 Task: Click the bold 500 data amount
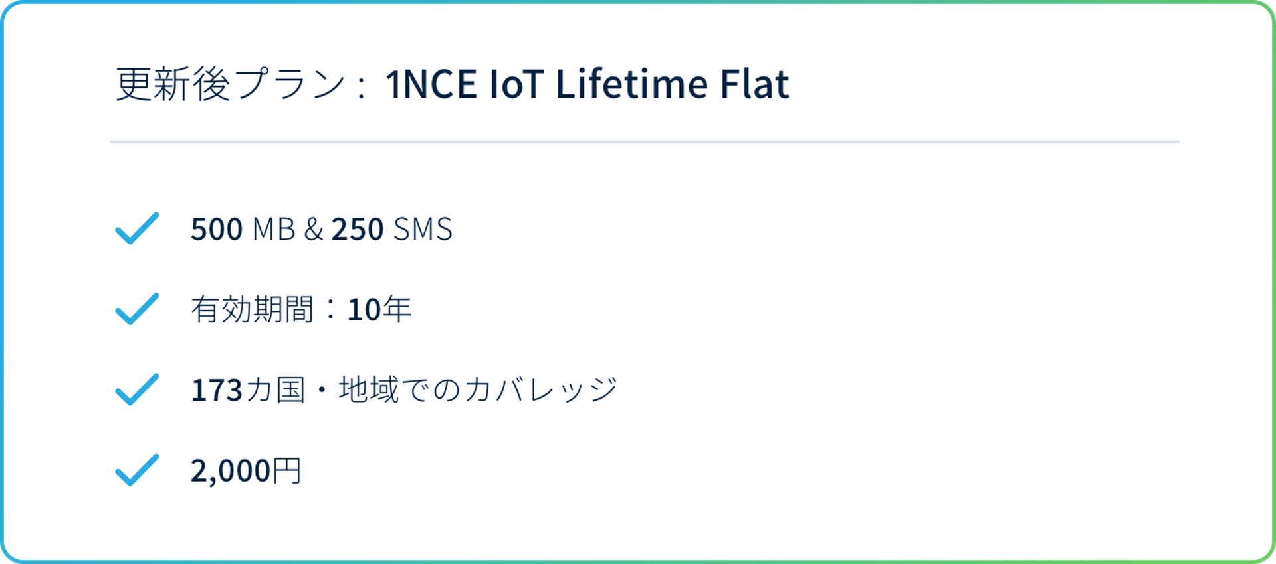217,229
